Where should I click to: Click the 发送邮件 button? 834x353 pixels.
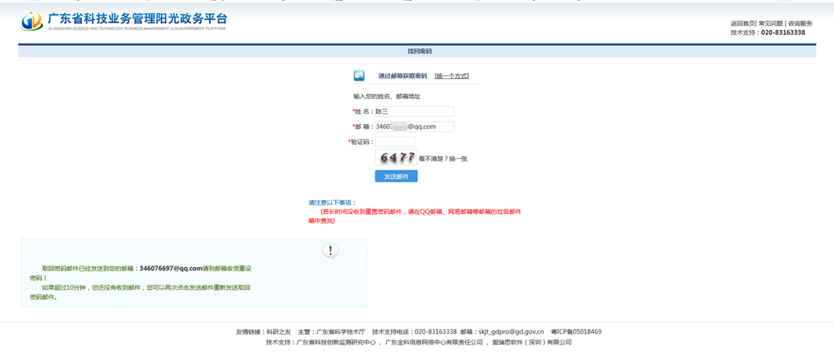point(396,176)
